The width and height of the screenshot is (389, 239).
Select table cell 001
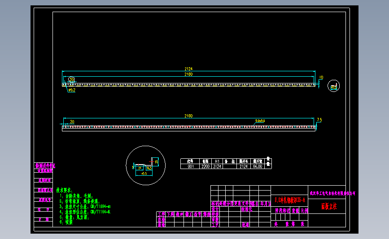[190, 166]
